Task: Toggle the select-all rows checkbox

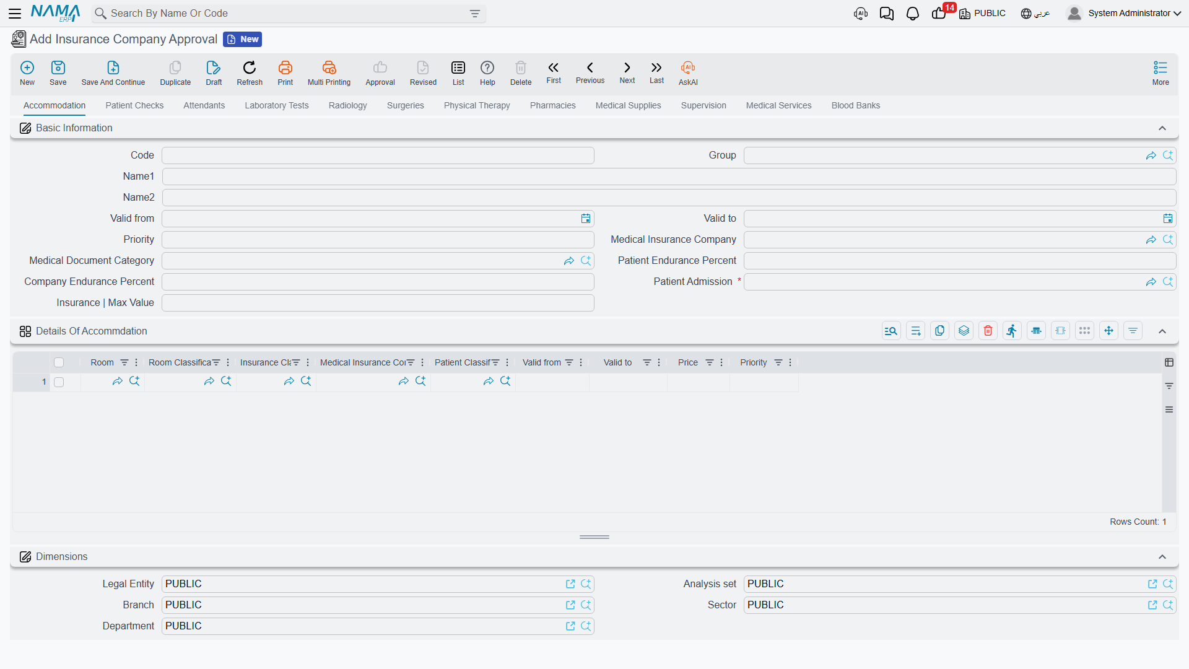Action: point(59,362)
